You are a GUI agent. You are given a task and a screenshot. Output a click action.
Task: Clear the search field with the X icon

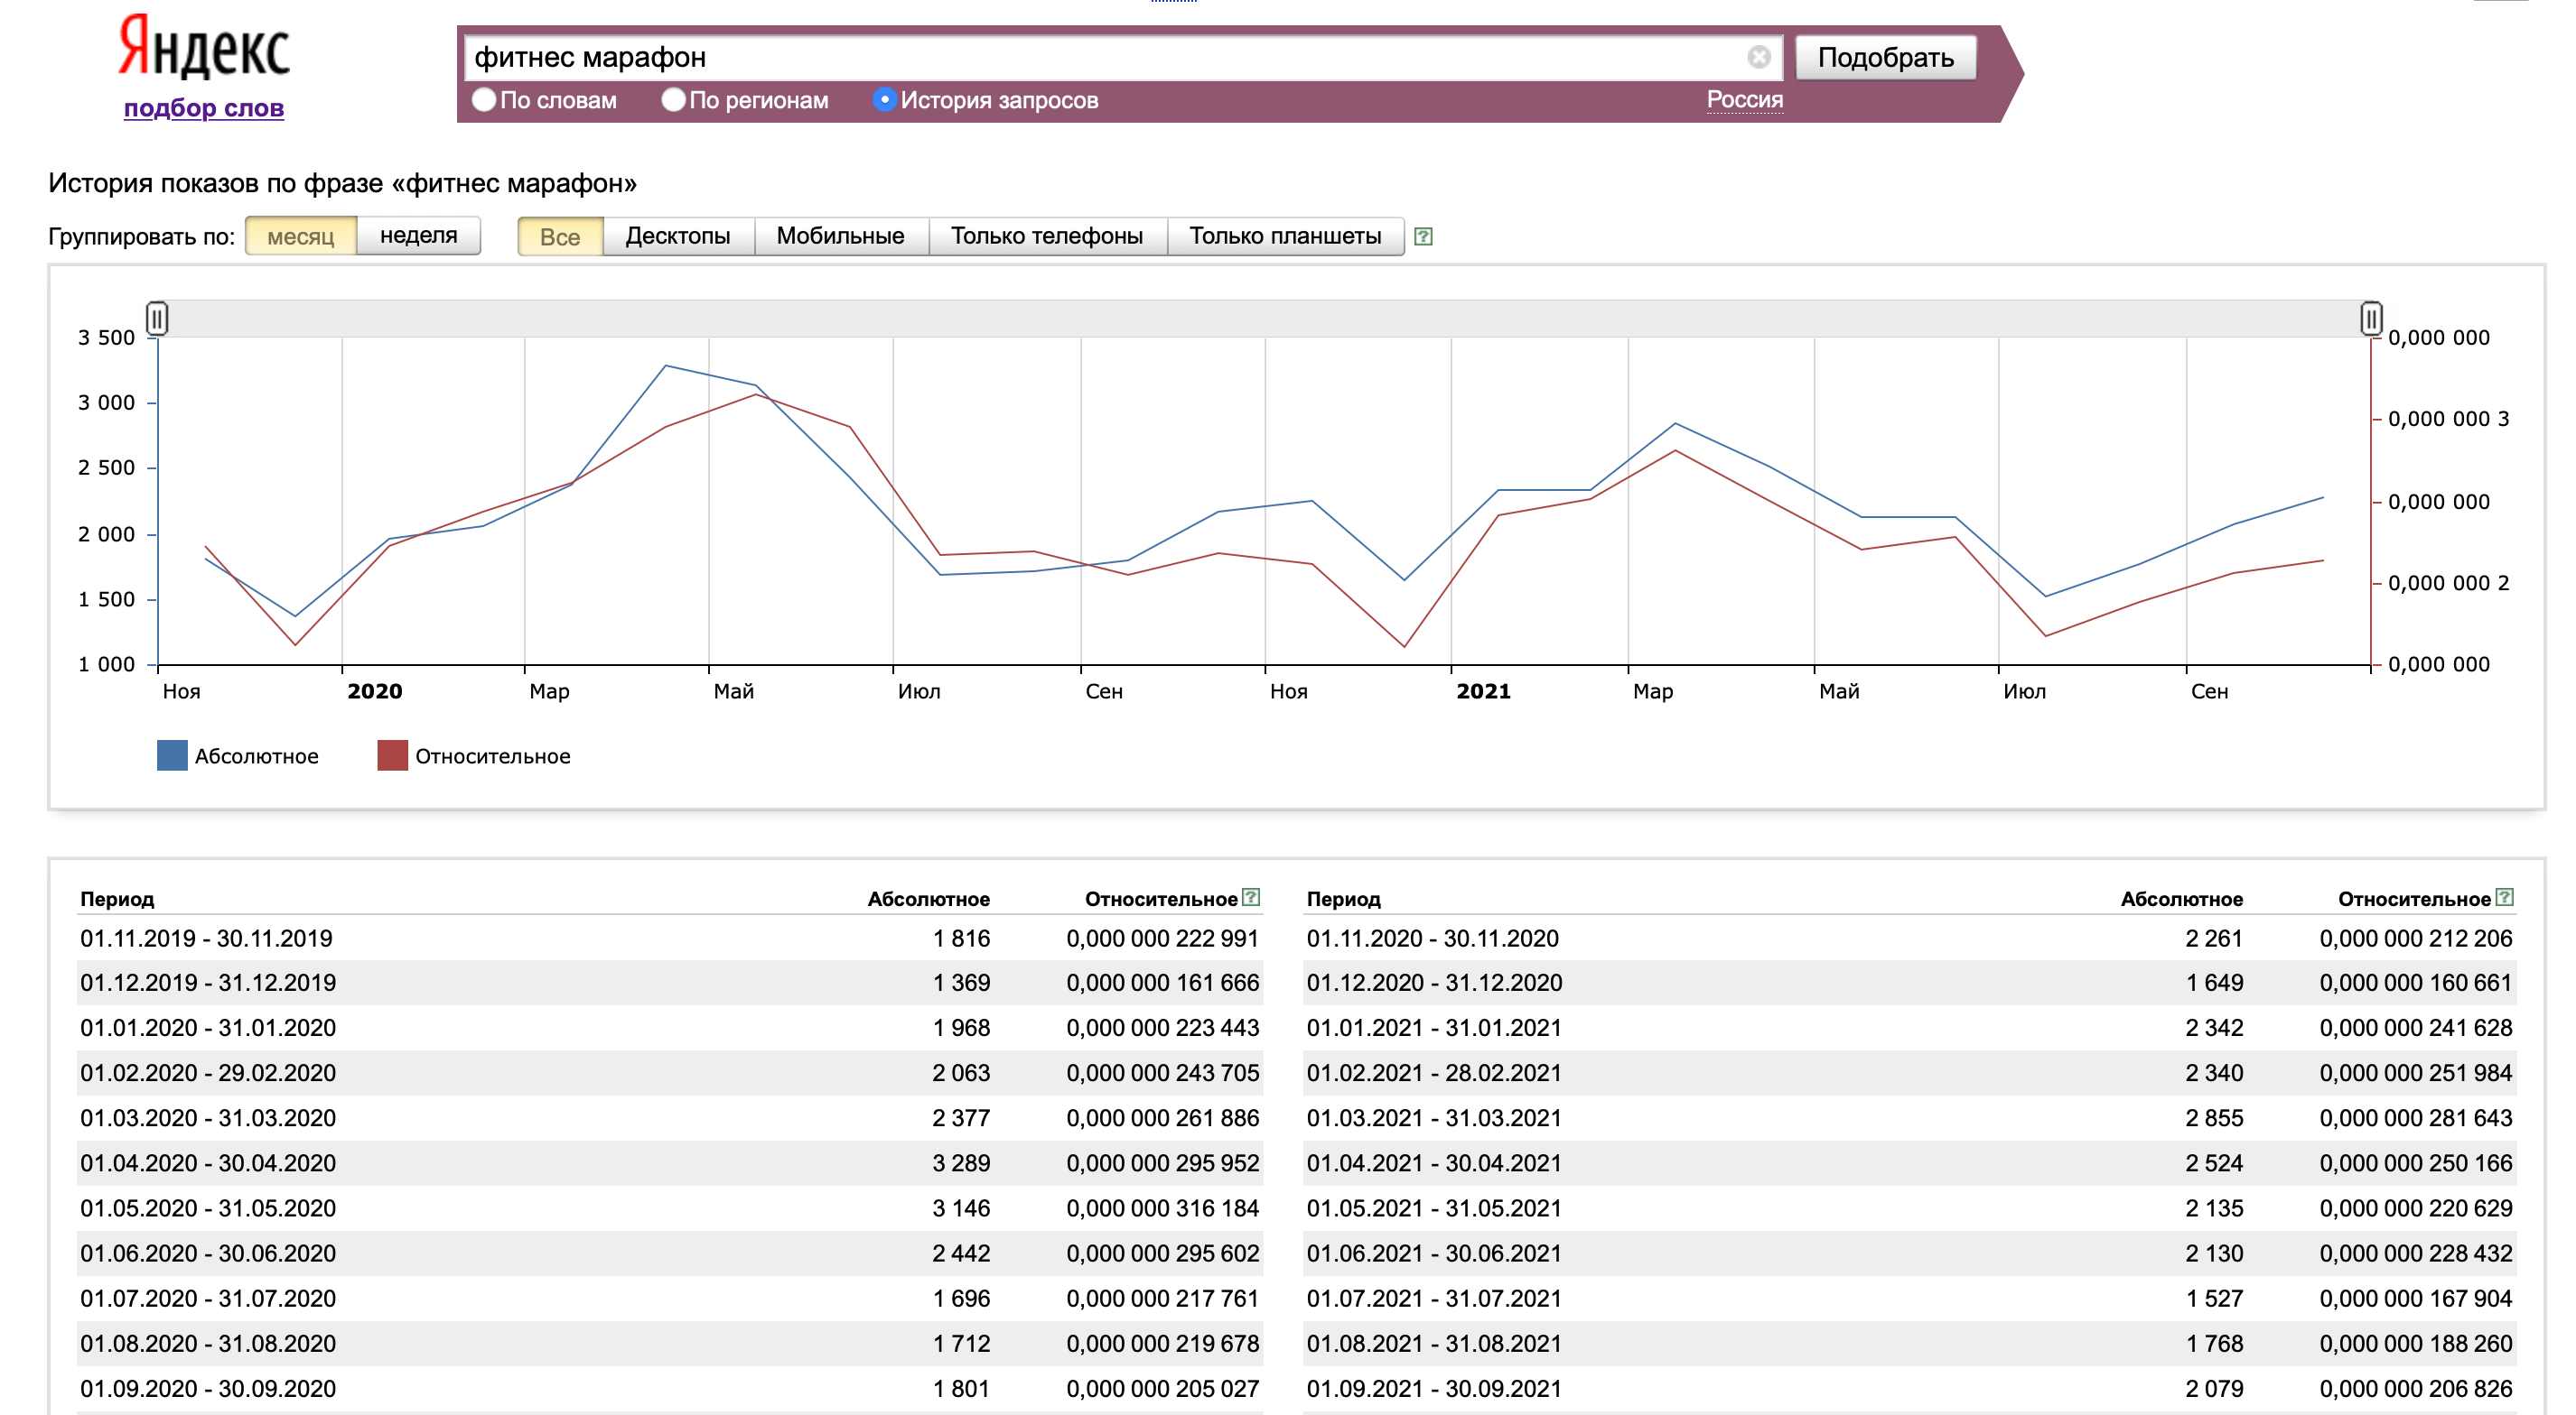1758,57
